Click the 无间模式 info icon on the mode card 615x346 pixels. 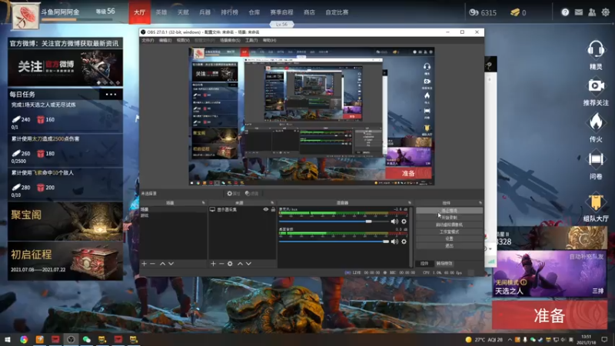[x=524, y=282]
